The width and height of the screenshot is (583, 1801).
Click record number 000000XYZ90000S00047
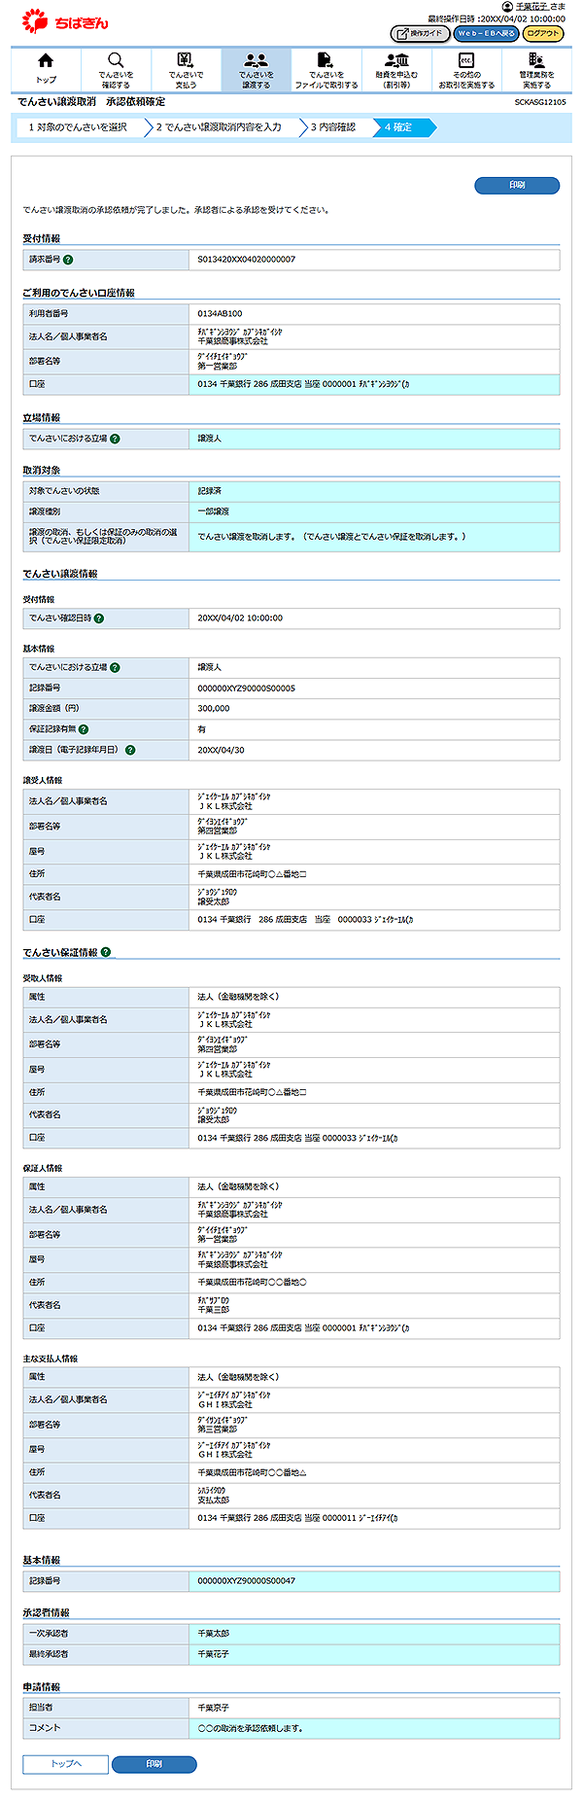[x=247, y=1581]
